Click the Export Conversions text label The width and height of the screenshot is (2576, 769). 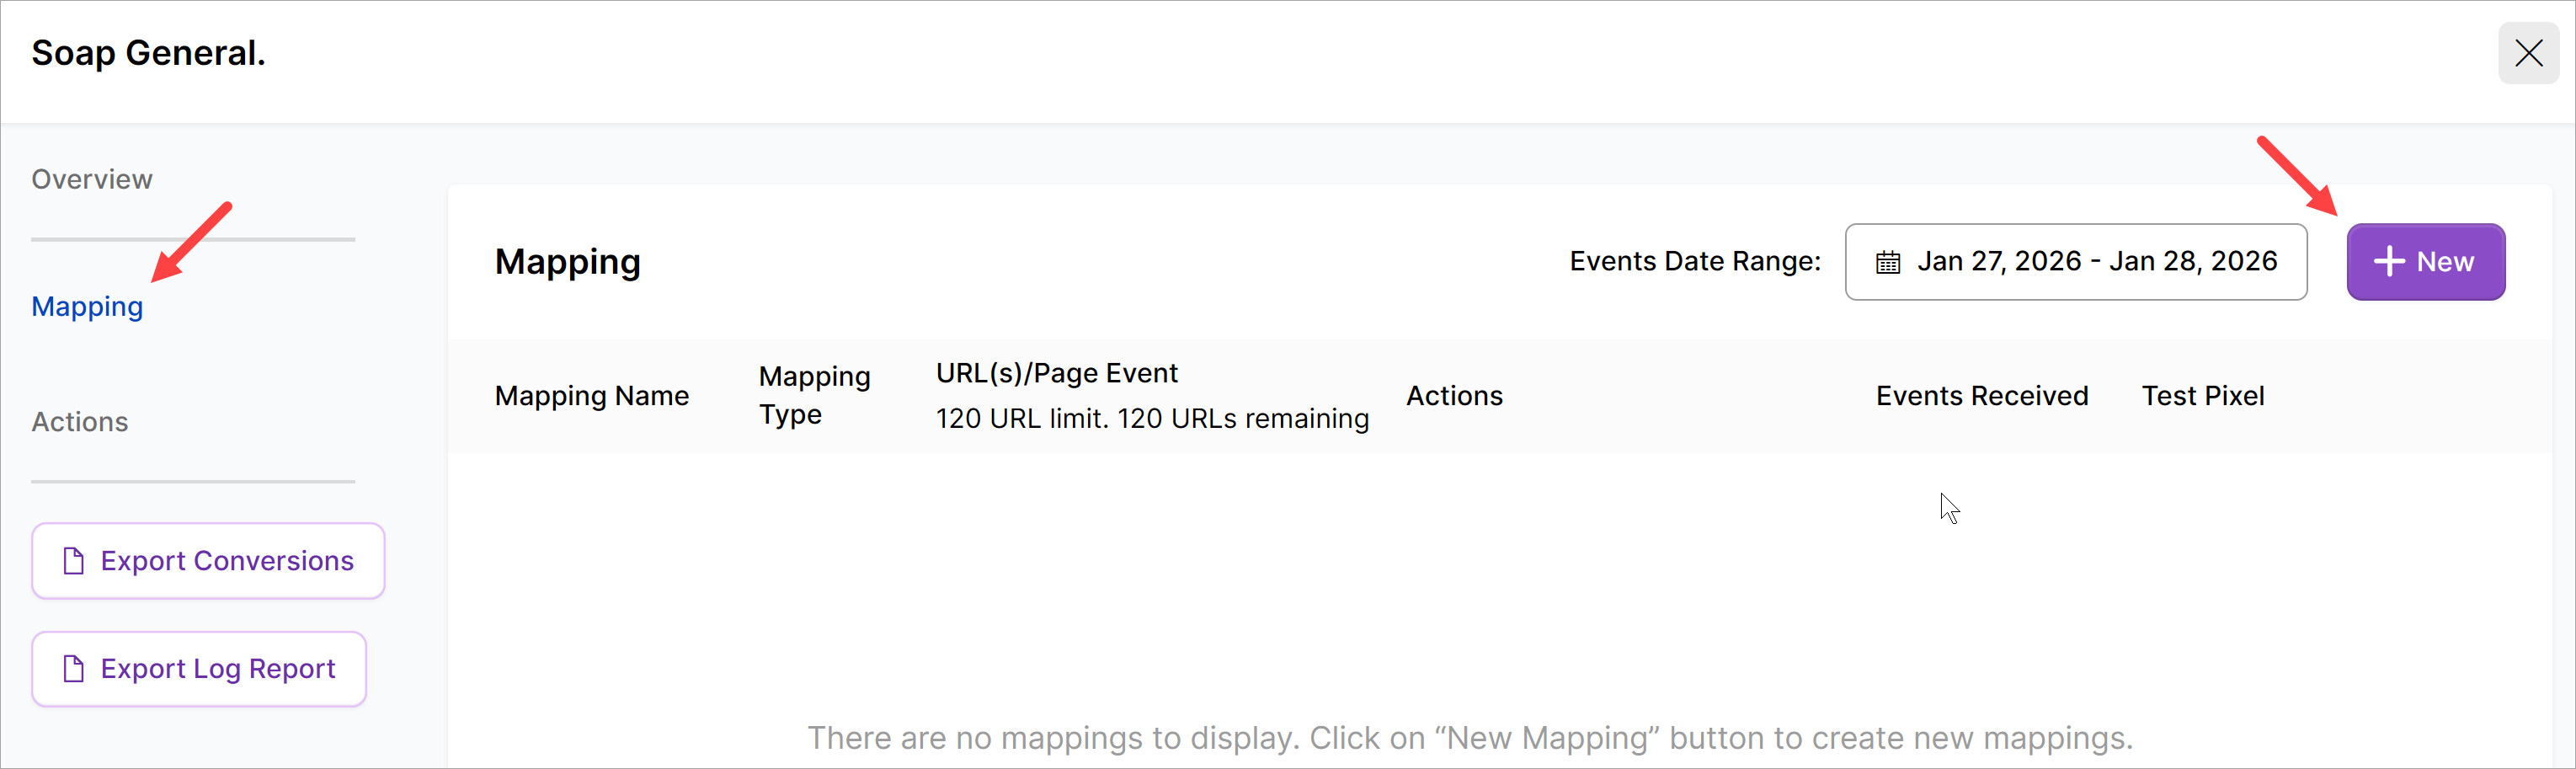[227, 561]
